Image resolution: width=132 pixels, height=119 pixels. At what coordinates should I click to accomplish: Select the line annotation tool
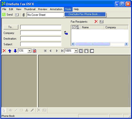pyautogui.click(x=16, y=110)
